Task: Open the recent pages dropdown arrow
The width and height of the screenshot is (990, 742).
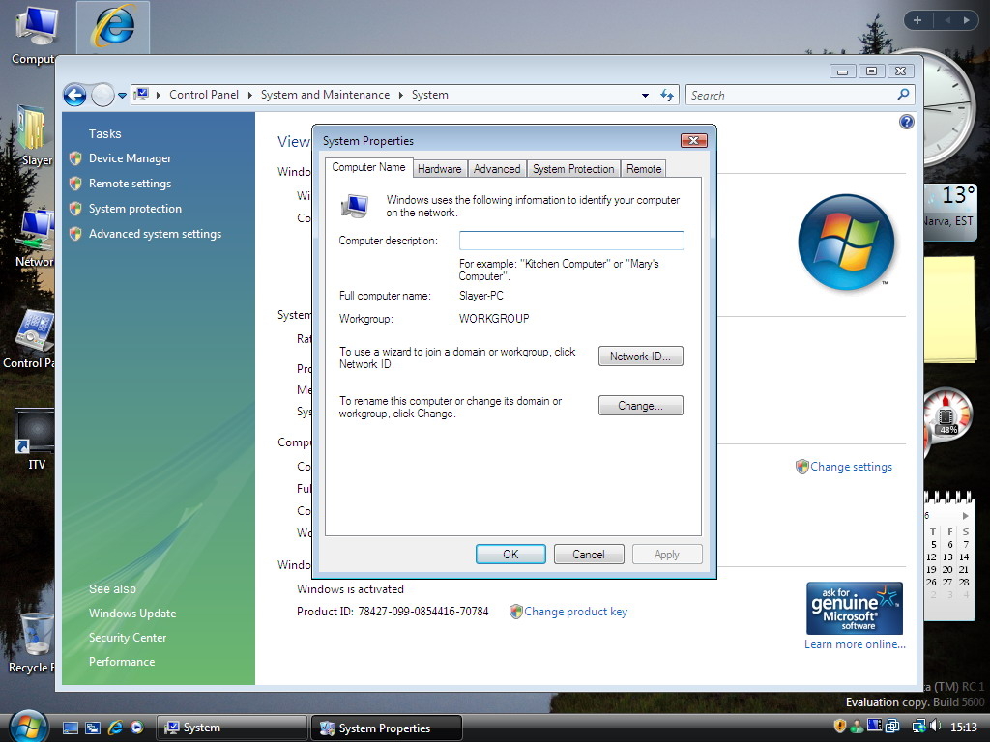Action: (123, 96)
